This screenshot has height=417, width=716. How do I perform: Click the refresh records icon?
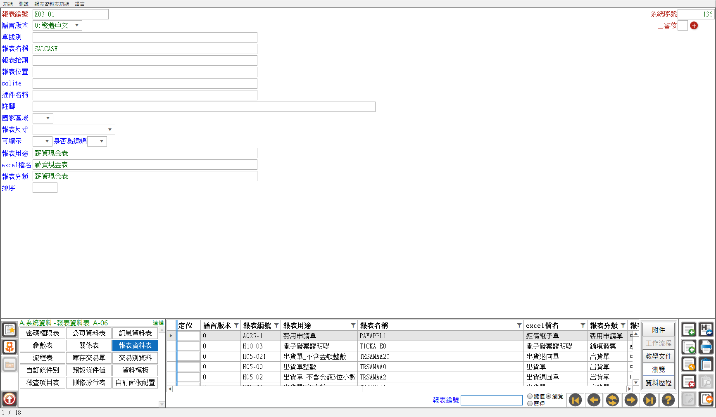613,400
